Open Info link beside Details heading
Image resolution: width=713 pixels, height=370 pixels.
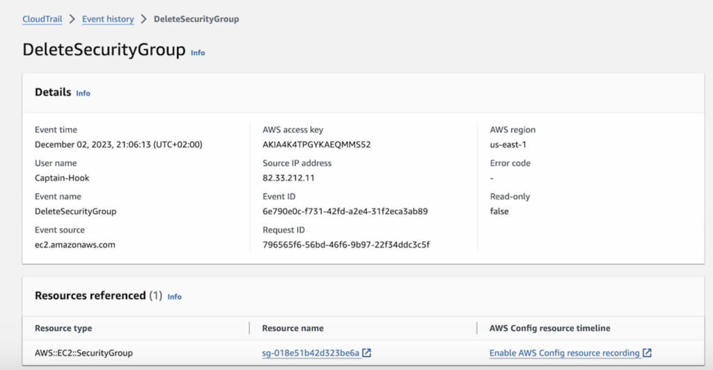(x=84, y=93)
